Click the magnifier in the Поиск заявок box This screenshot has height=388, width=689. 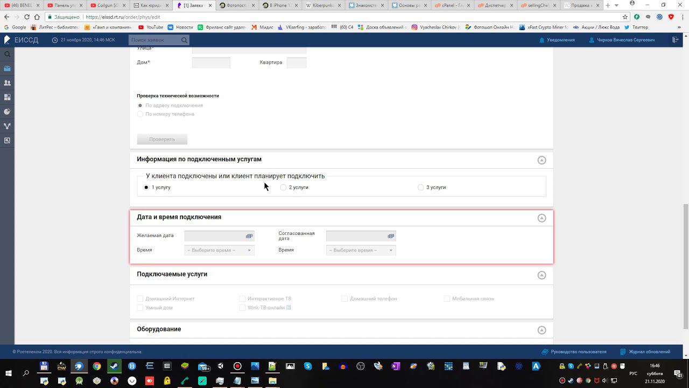(x=184, y=40)
